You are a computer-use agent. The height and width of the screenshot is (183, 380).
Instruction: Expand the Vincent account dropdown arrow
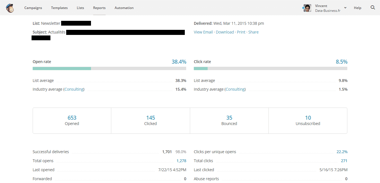point(345,8)
